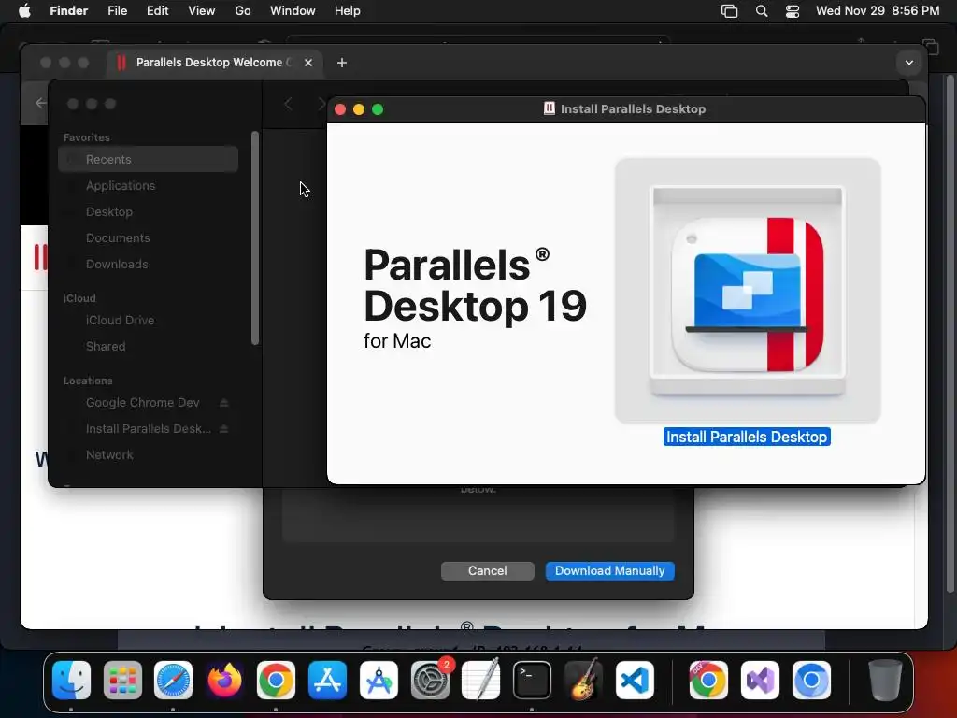Select Install Parallels Desk volume in sidebar
The image size is (957, 718).
point(149,429)
